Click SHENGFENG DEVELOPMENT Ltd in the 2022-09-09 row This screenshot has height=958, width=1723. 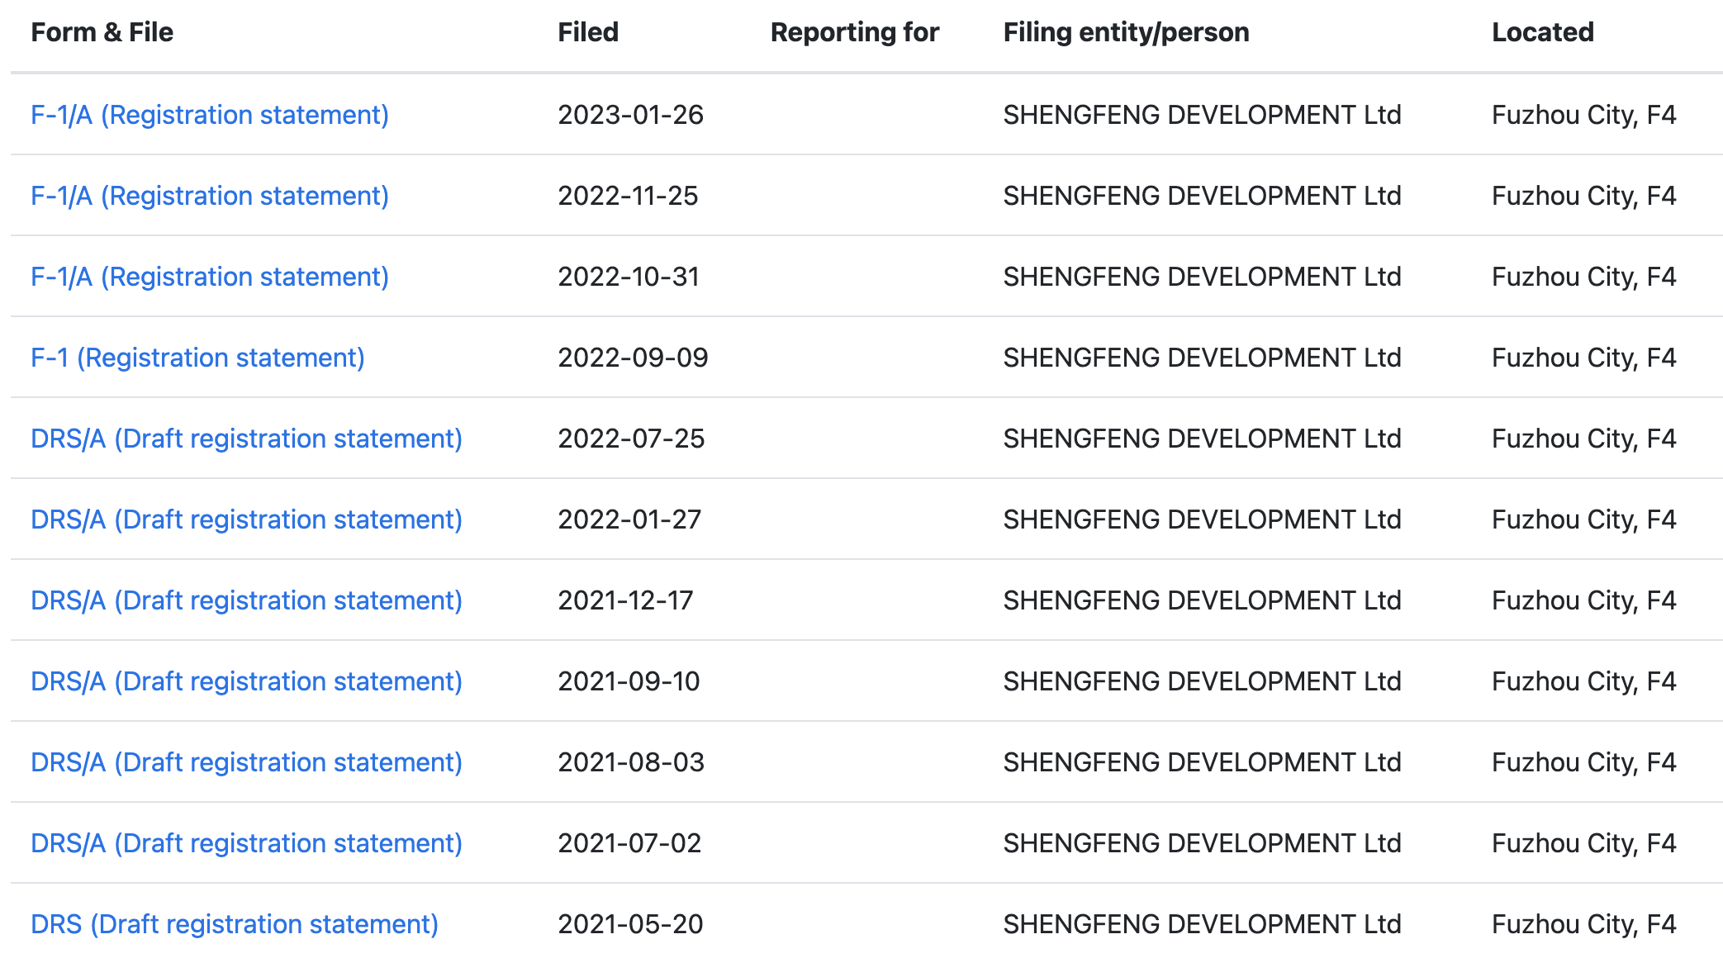pos(1202,358)
